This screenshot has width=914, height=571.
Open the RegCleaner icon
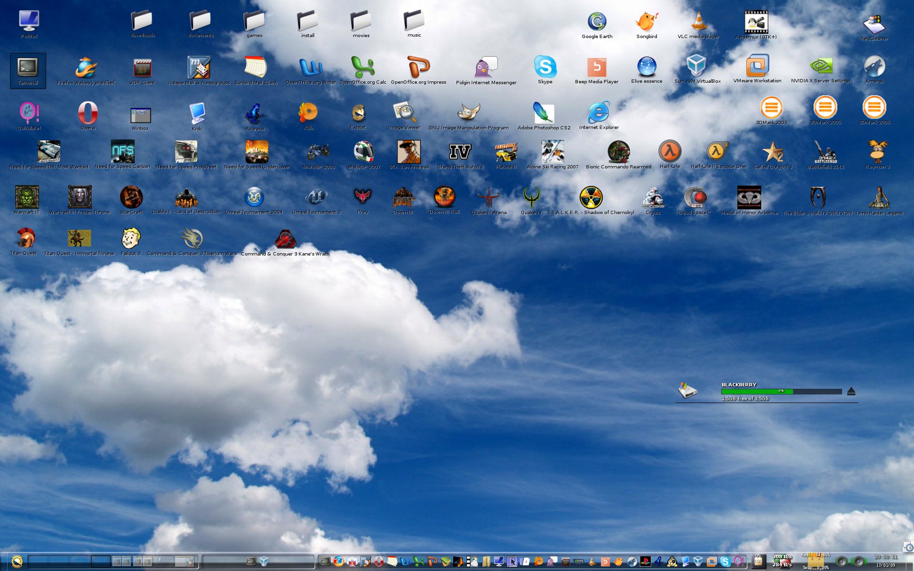(x=874, y=27)
